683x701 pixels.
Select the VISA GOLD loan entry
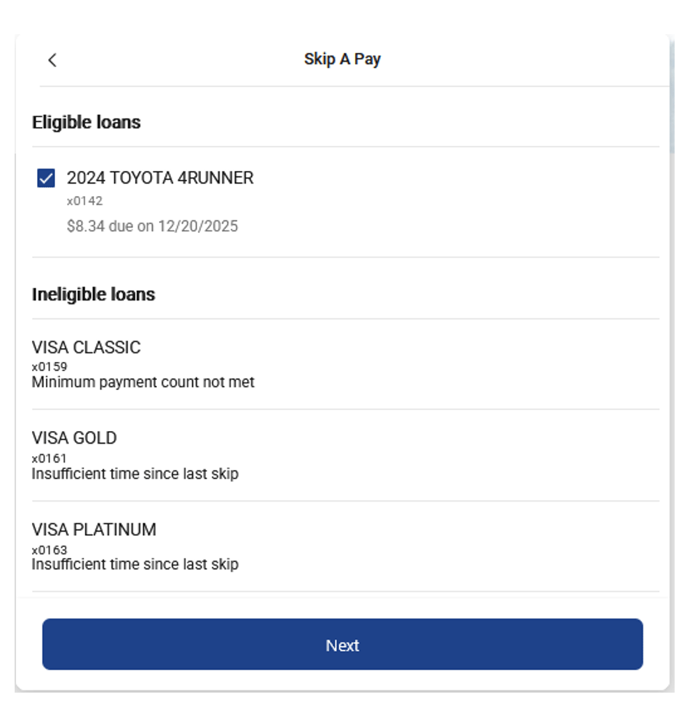73,438
